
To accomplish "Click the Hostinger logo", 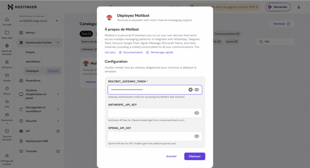I will coord(23,7).
